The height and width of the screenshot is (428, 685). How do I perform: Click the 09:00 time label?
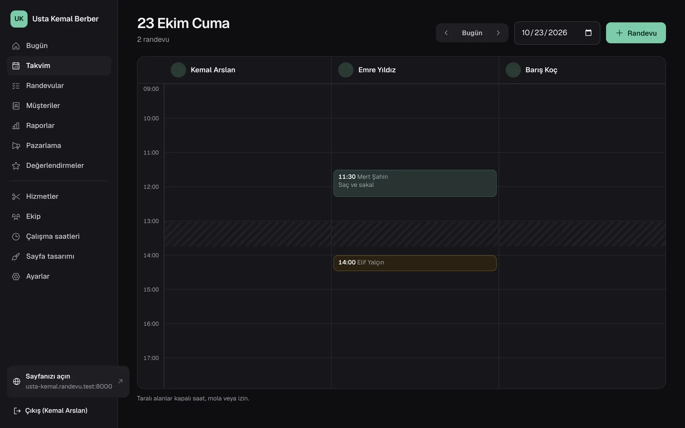coord(151,89)
